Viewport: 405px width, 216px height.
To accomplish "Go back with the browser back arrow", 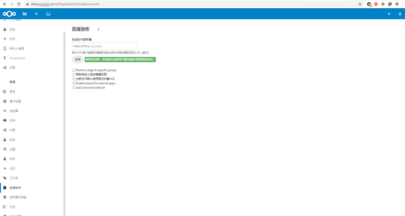I will click(x=5, y=4).
